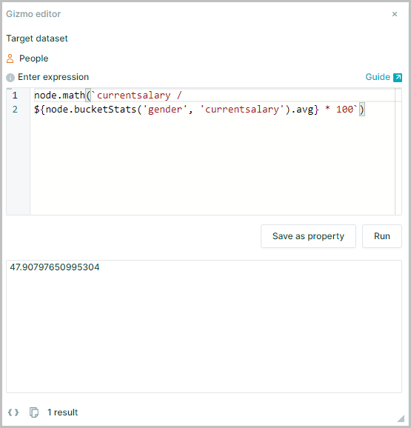The height and width of the screenshot is (428, 411).
Task: Place cursor in node.math on the first code line
Action: [59, 96]
